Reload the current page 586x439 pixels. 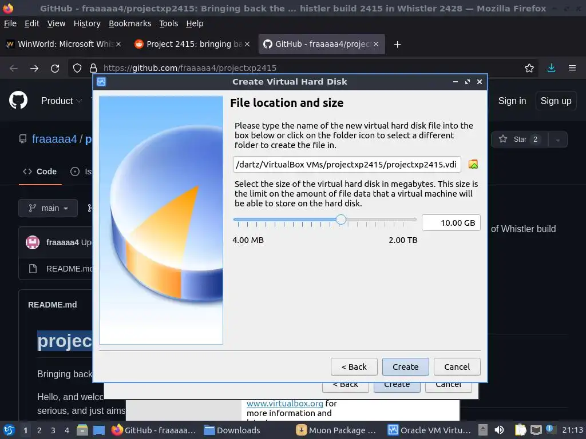(x=55, y=68)
